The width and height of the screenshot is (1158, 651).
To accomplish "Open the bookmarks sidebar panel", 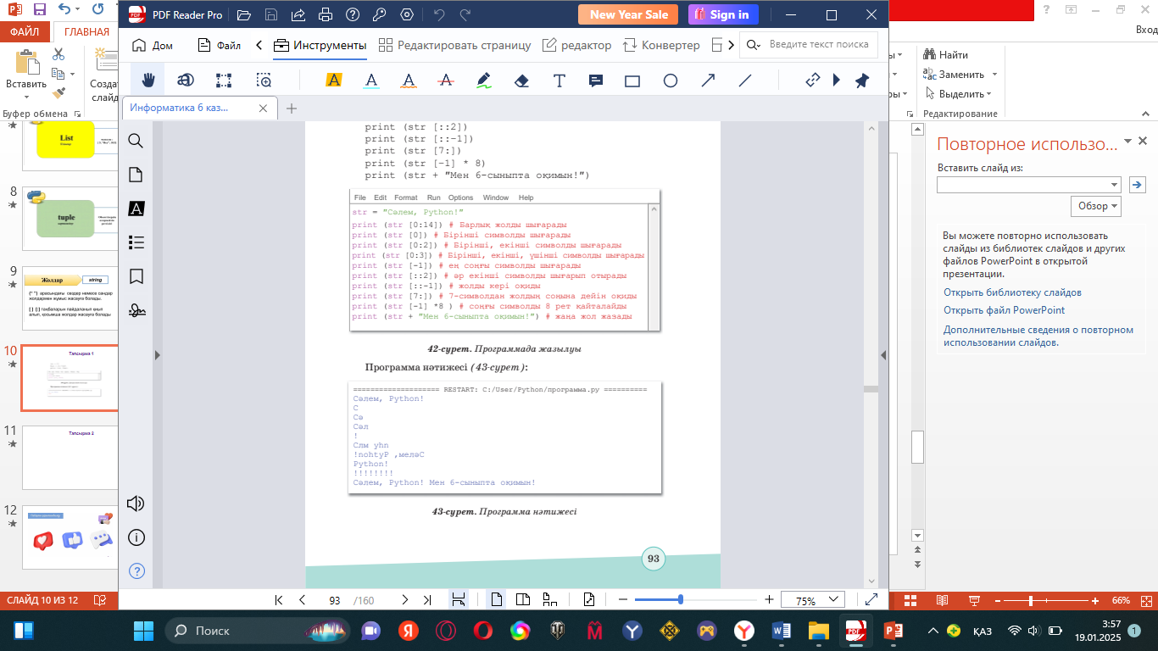I will tap(136, 276).
